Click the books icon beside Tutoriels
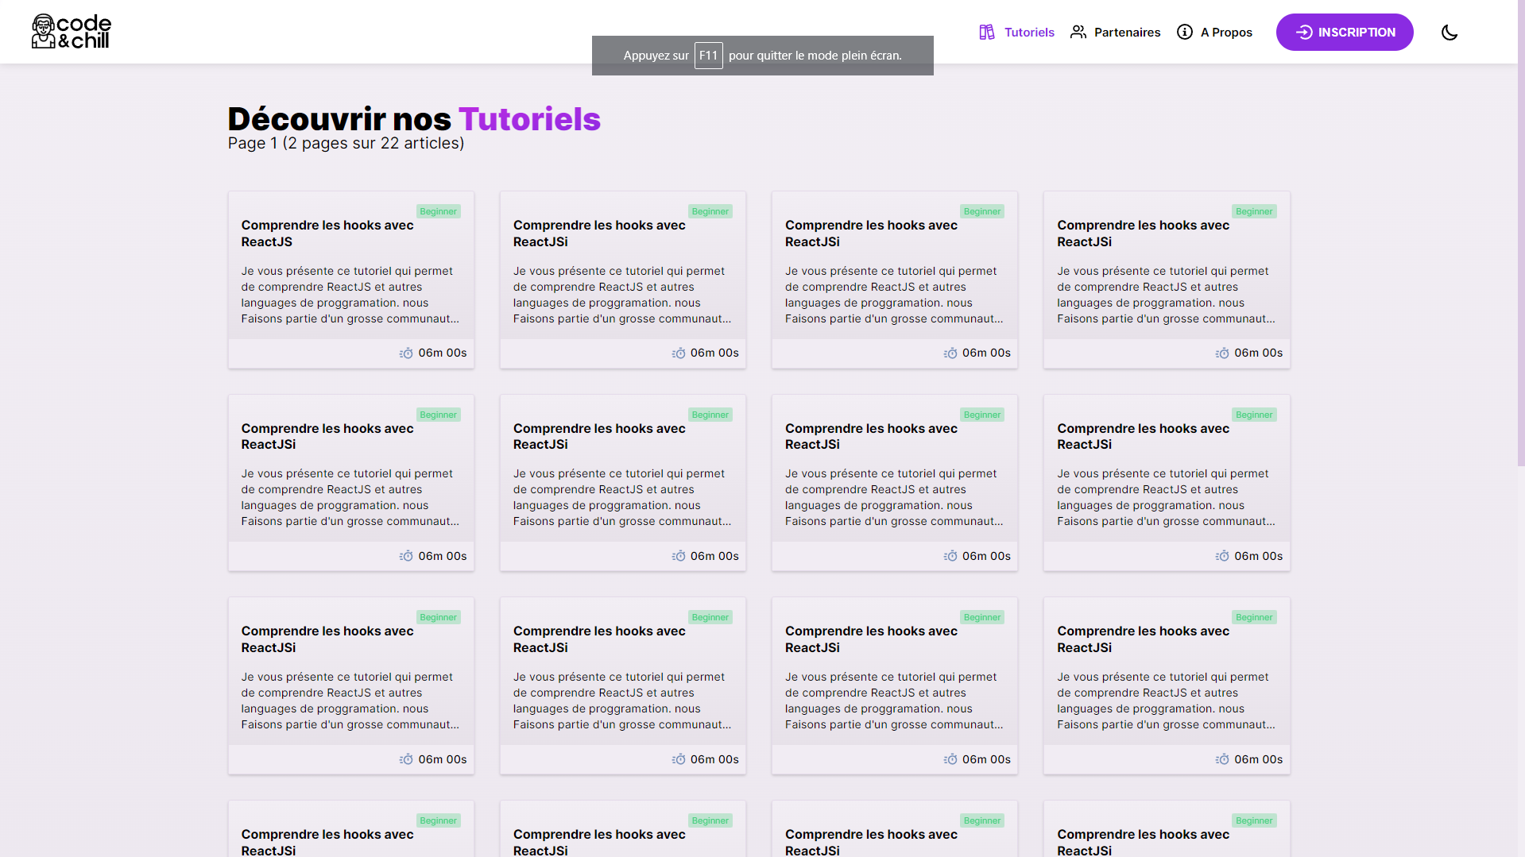The width and height of the screenshot is (1525, 857). (x=986, y=33)
